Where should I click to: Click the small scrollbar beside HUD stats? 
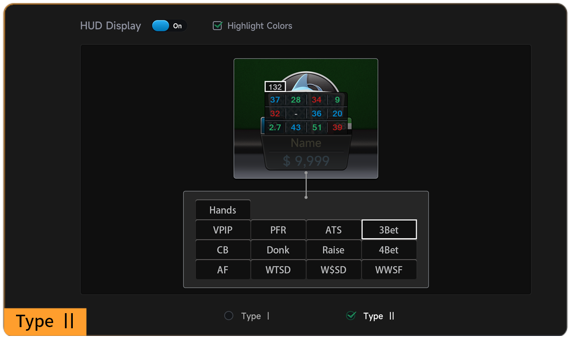click(350, 126)
